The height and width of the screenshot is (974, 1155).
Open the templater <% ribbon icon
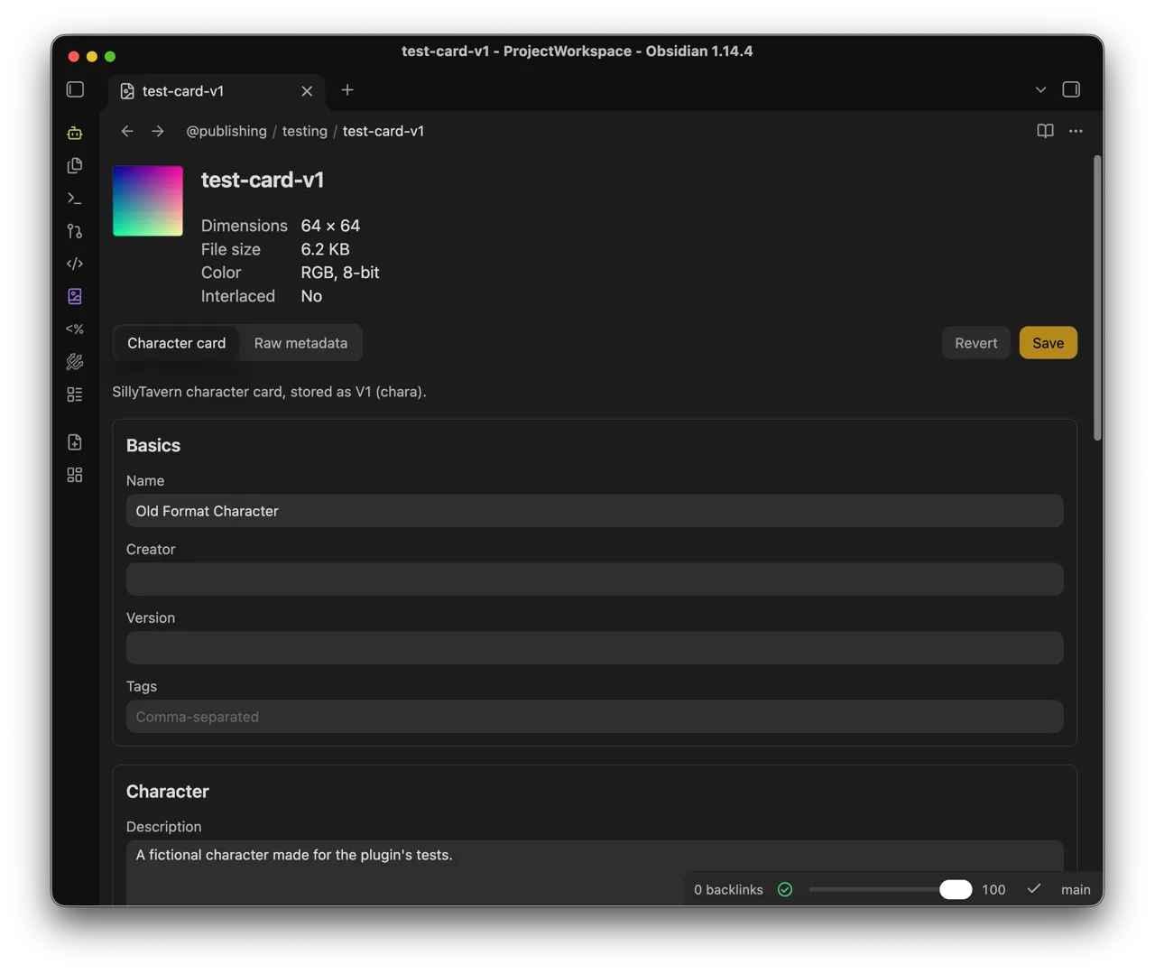click(x=75, y=329)
